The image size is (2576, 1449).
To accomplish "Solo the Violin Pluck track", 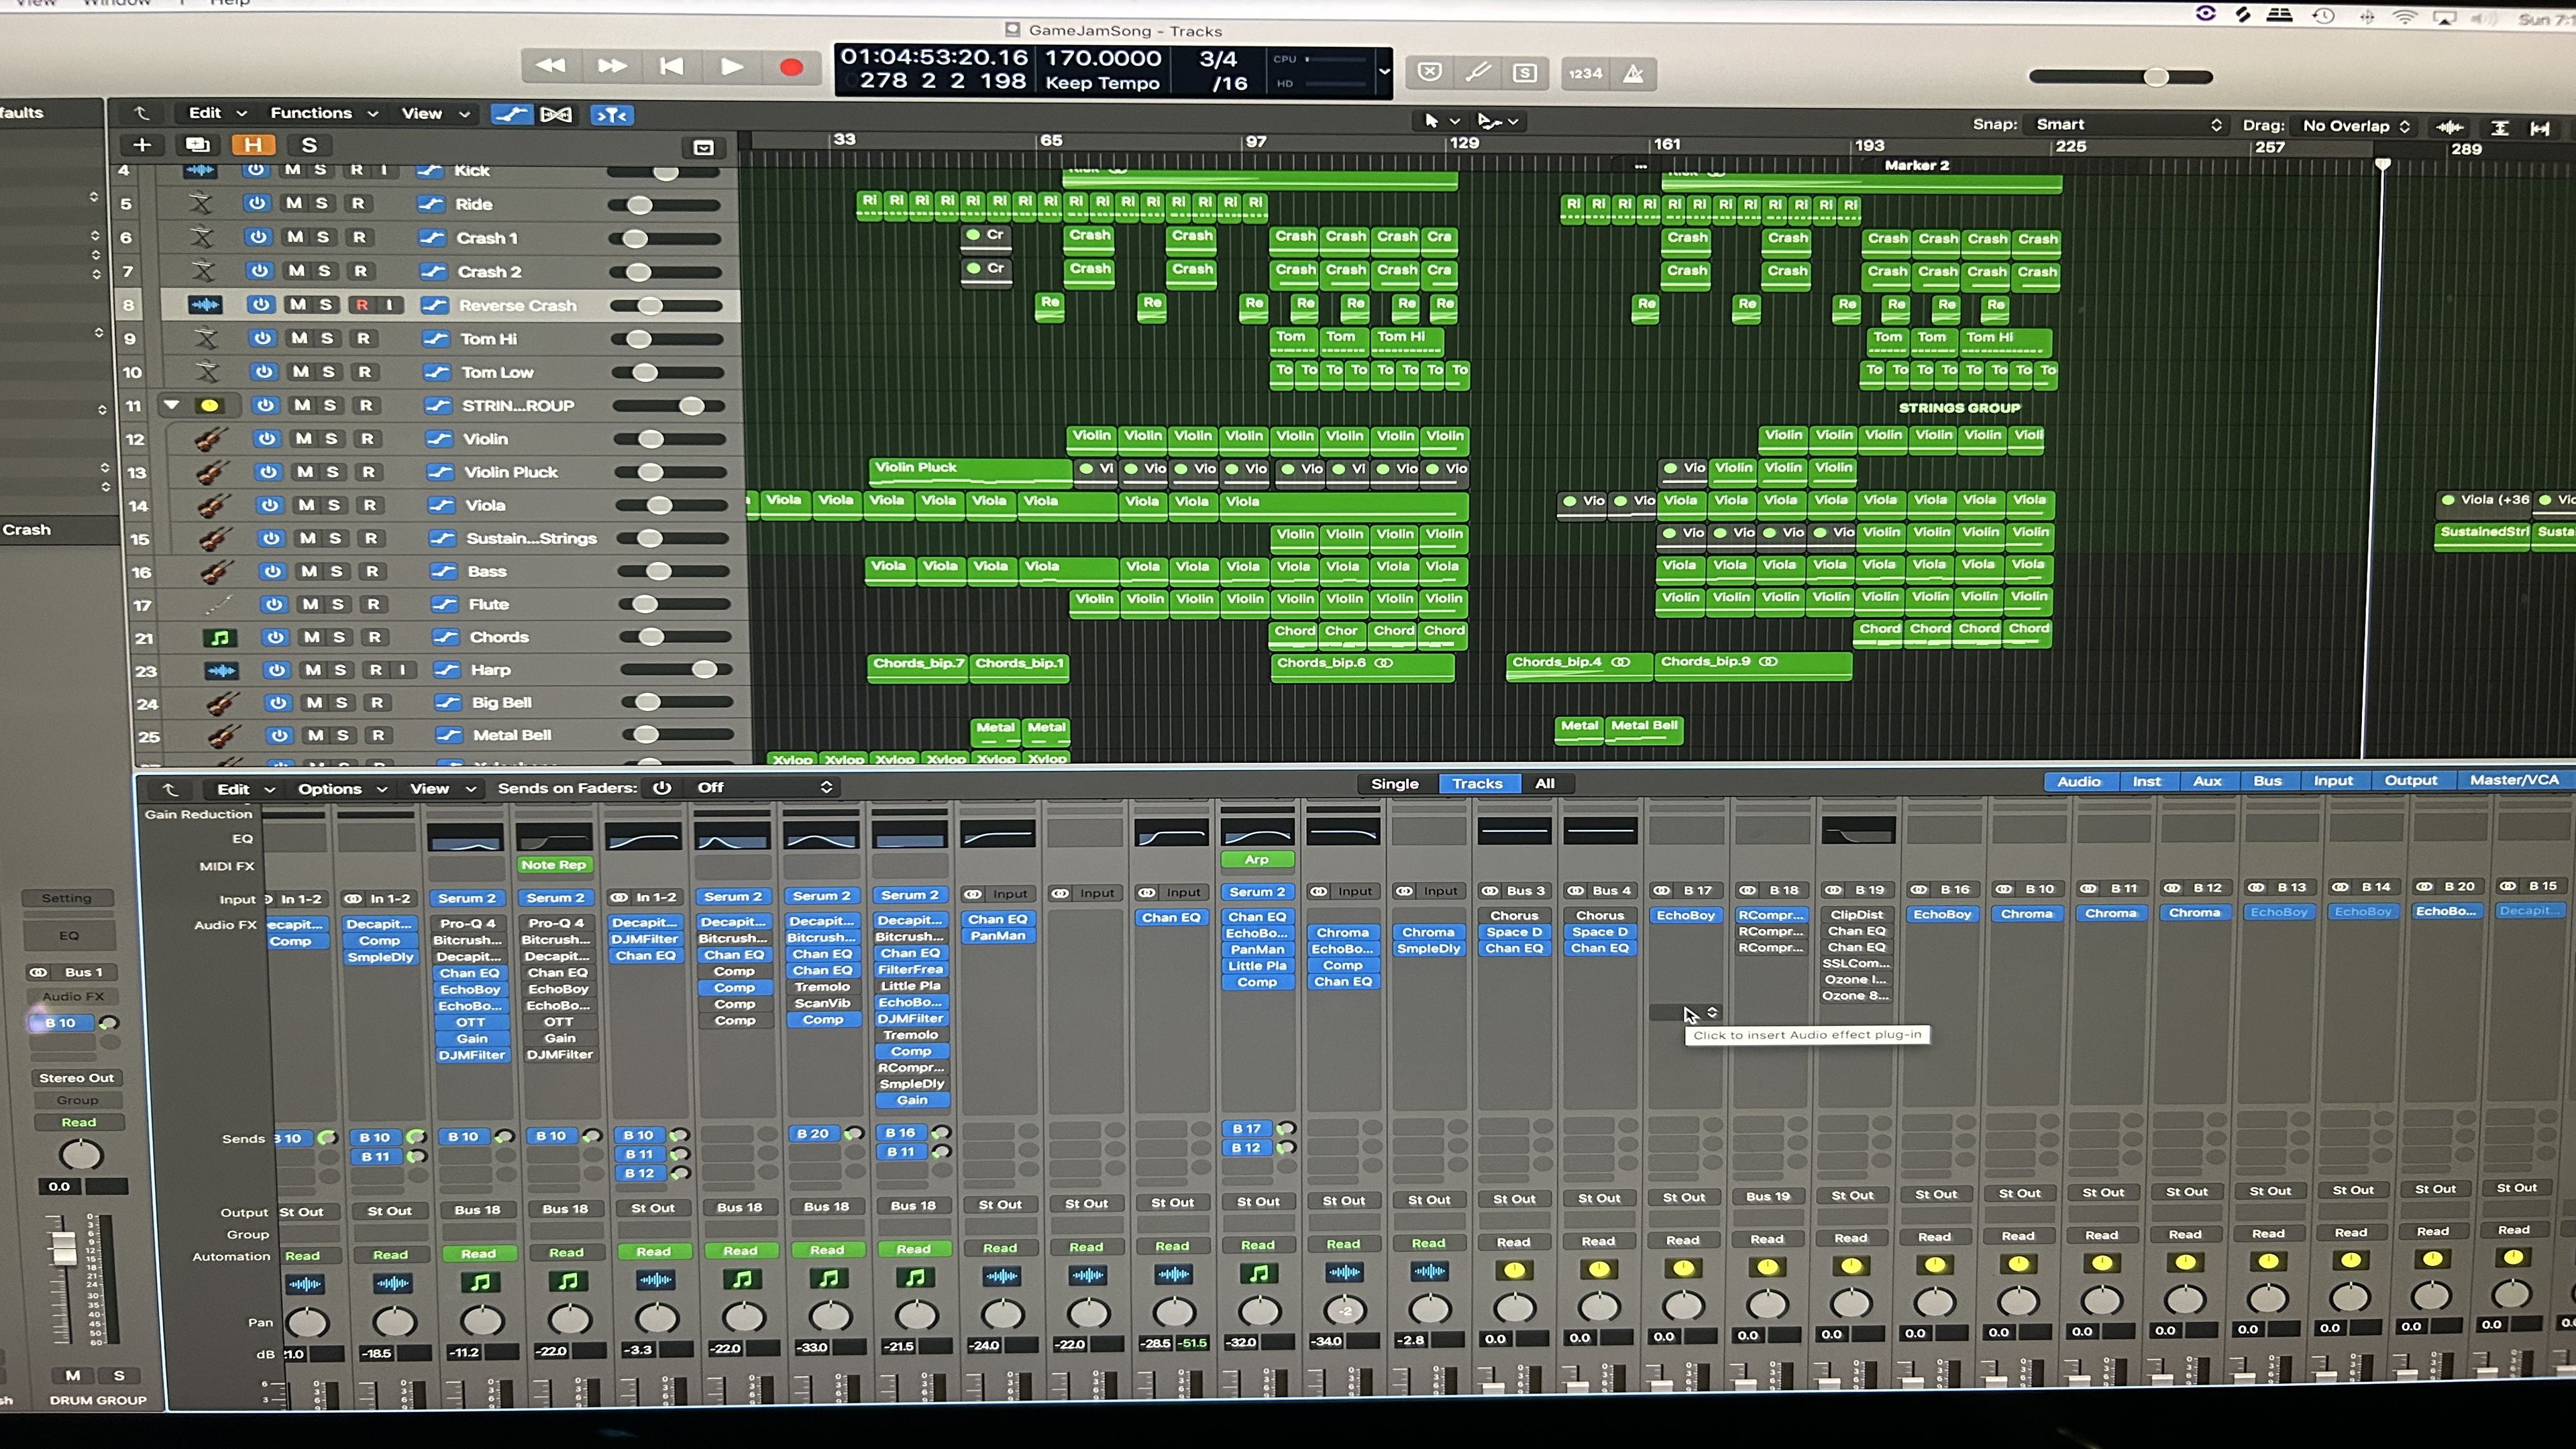I will 333,472.
